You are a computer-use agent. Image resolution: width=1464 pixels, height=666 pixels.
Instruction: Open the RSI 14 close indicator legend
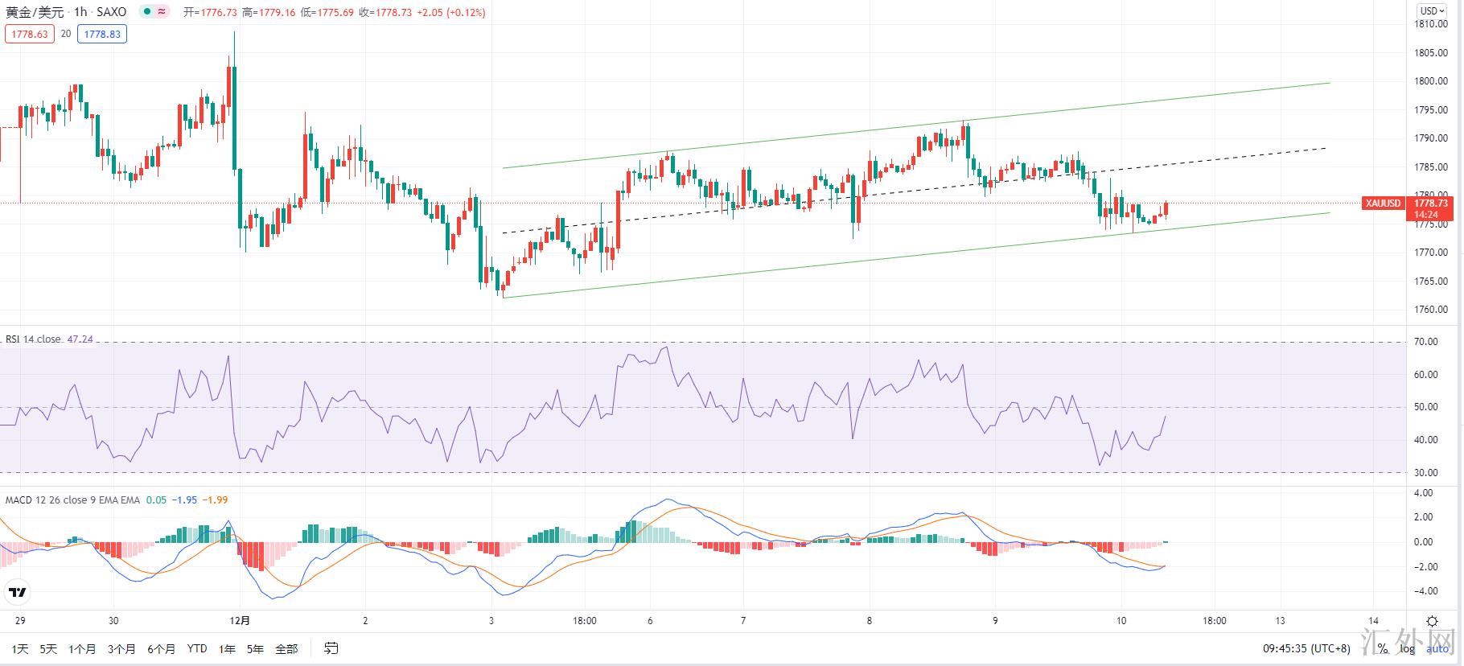[33, 339]
